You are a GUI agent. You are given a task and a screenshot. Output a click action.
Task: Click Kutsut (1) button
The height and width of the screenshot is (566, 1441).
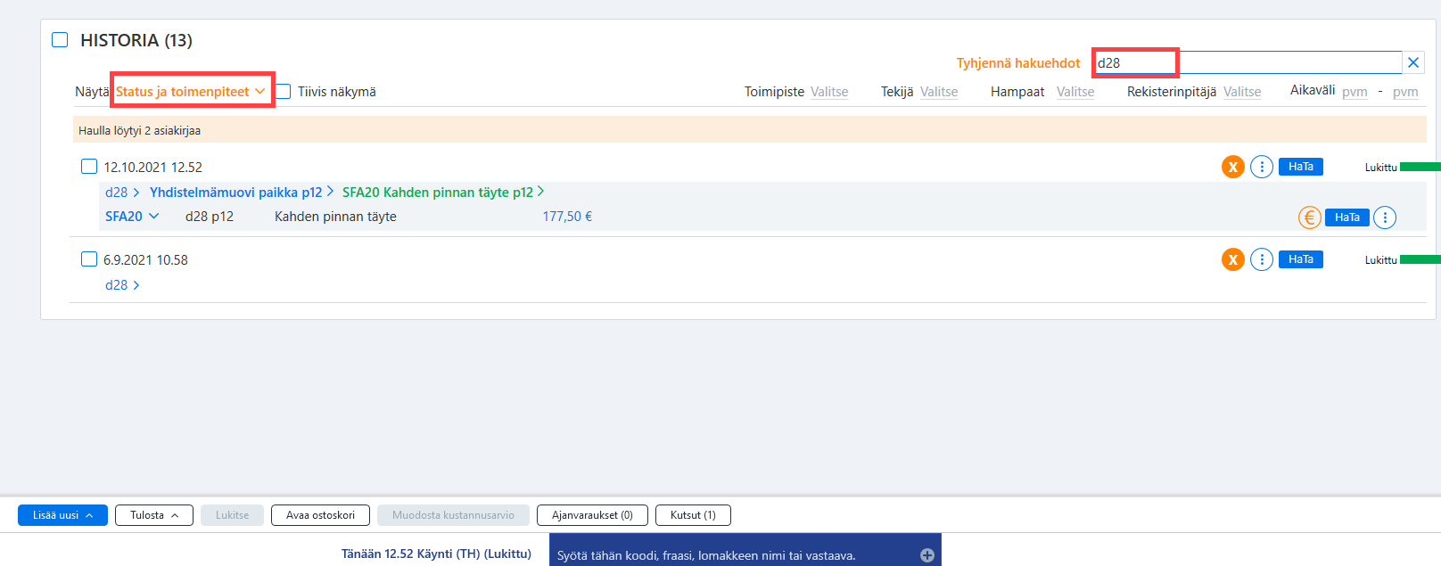693,515
